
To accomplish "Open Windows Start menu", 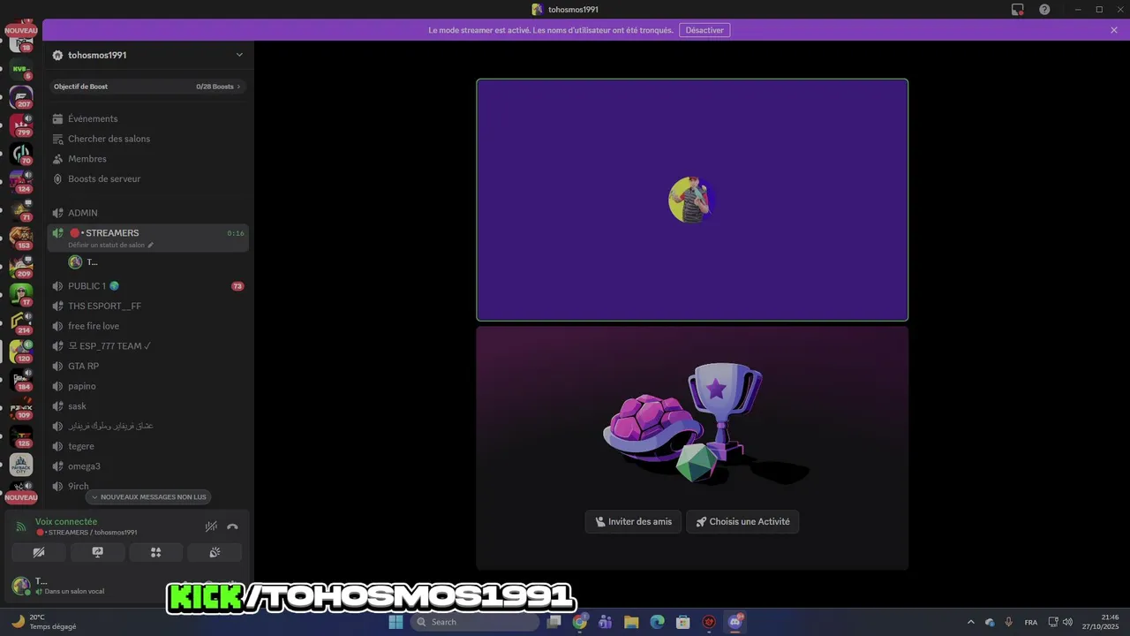I will 396,622.
